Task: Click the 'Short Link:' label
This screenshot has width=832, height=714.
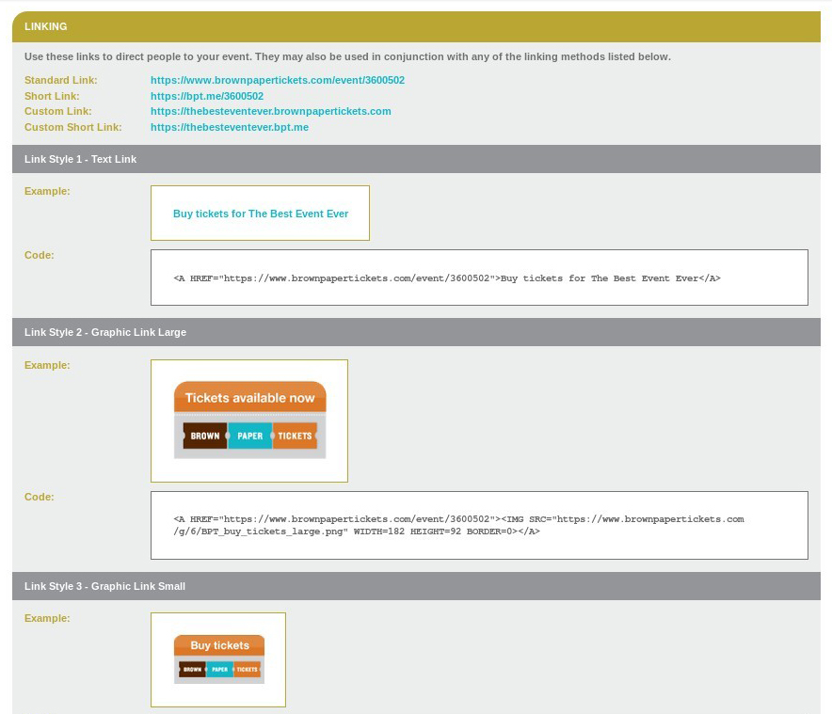Action: click(52, 96)
